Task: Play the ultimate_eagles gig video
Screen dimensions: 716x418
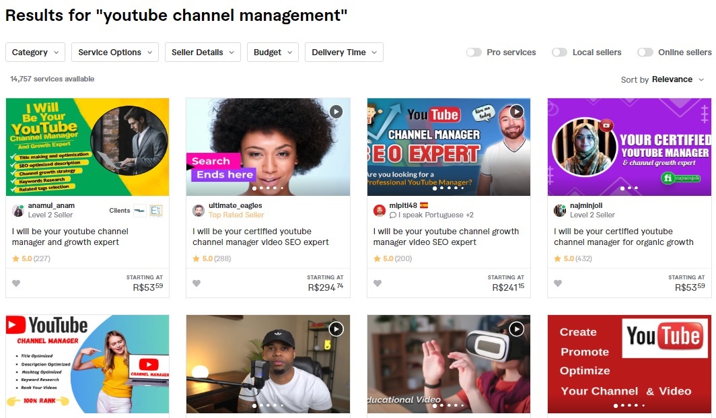Action: (336, 112)
